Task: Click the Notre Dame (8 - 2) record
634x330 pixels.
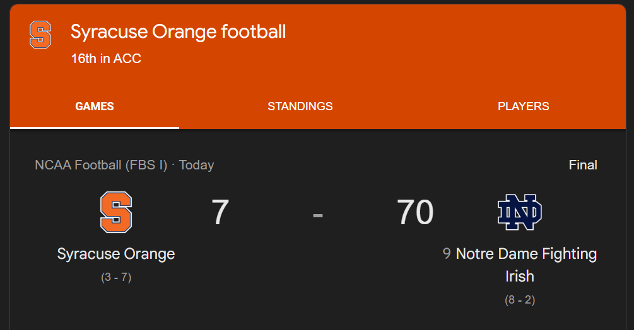Action: 520,300
